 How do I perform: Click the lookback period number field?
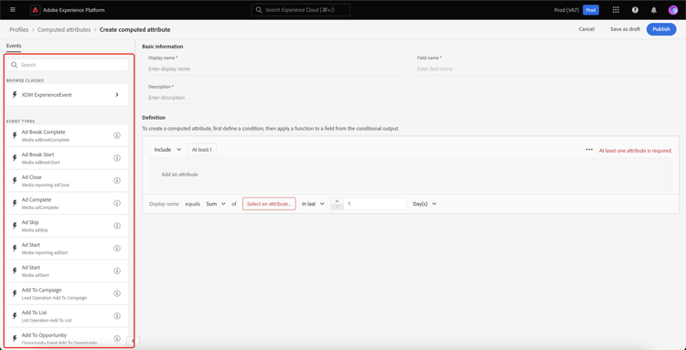(375, 204)
